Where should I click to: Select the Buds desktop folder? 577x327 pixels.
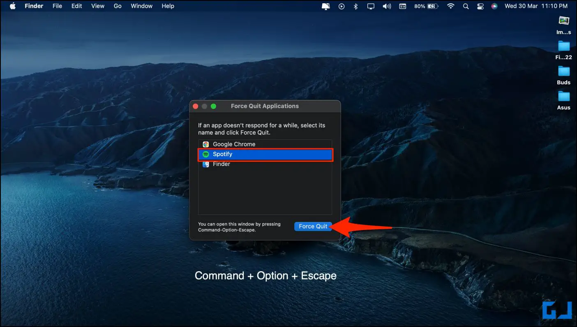(564, 75)
